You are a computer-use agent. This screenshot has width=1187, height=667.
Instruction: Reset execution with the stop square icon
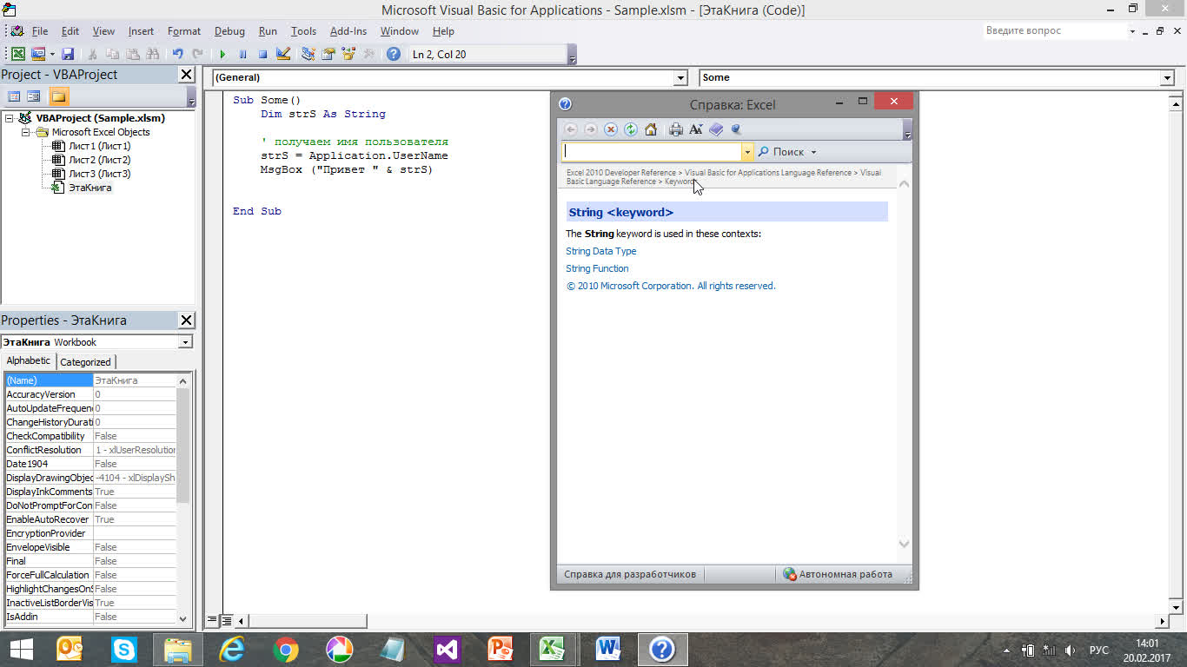tap(262, 54)
